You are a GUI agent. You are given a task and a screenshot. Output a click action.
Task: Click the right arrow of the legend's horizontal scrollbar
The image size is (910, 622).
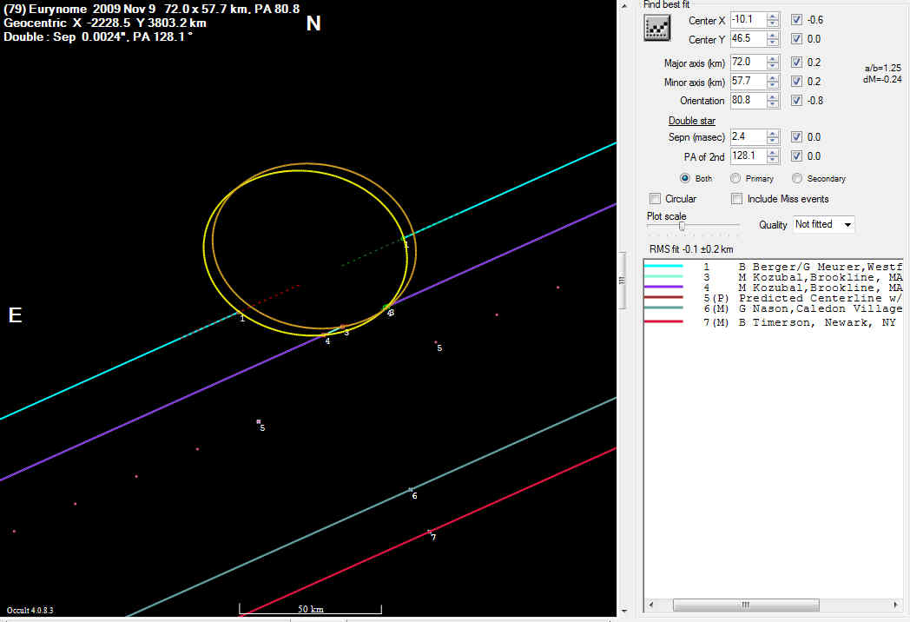click(897, 605)
